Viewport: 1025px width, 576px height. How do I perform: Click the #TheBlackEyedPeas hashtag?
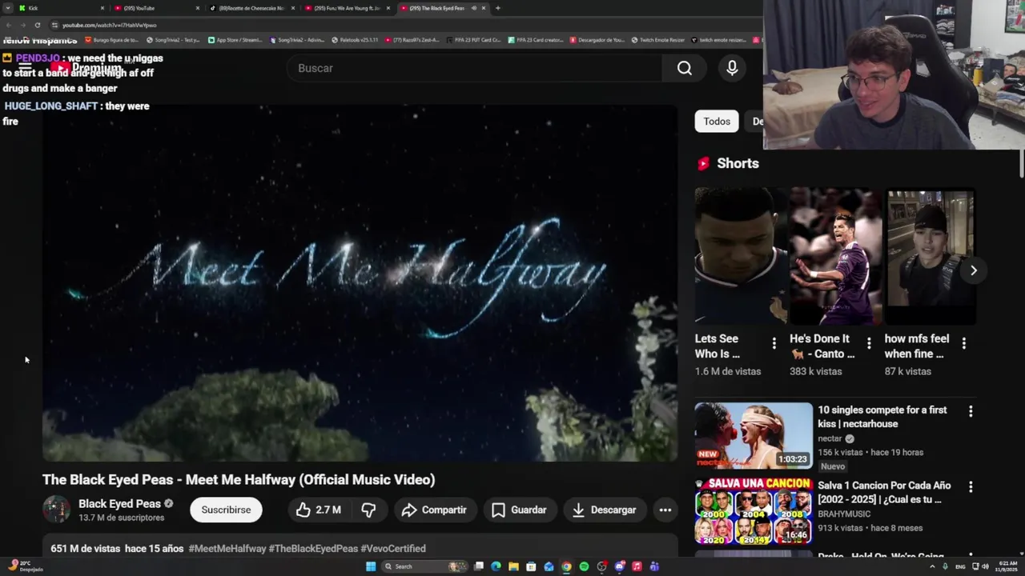point(313,549)
